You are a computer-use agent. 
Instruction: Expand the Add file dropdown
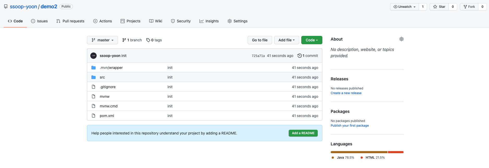click(286, 40)
